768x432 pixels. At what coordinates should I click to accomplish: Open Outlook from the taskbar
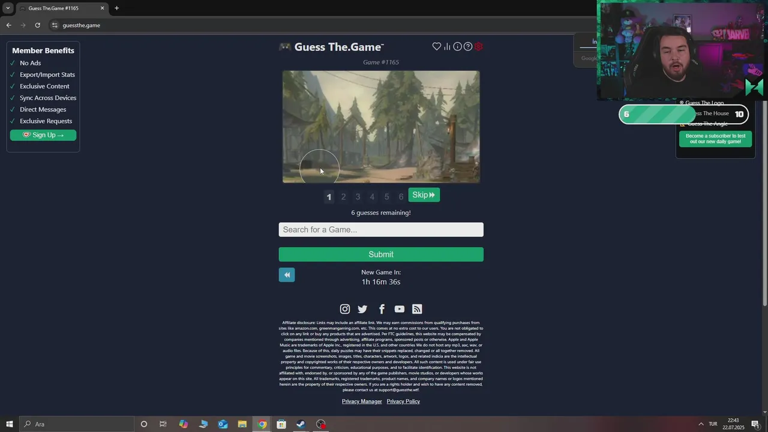pos(223,424)
